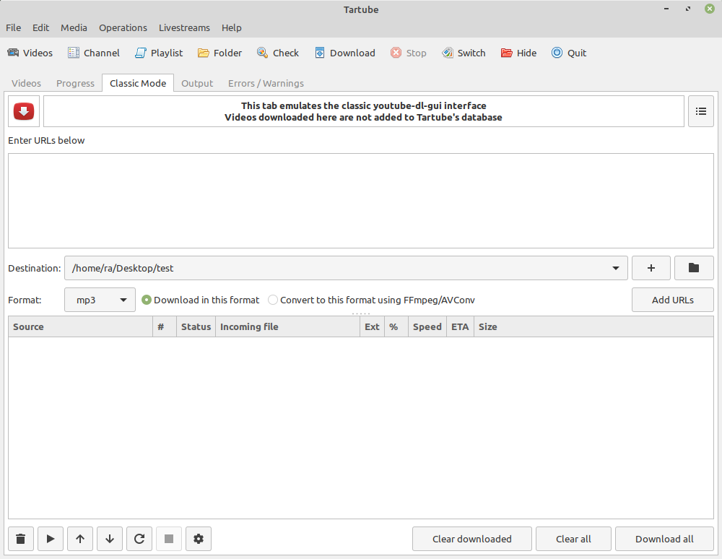Viewport: 722px width, 559px height.
Task: Click the Speed column header
Action: (x=427, y=326)
